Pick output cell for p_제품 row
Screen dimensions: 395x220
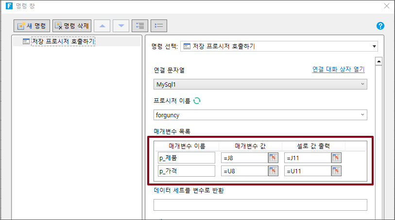click(336, 157)
